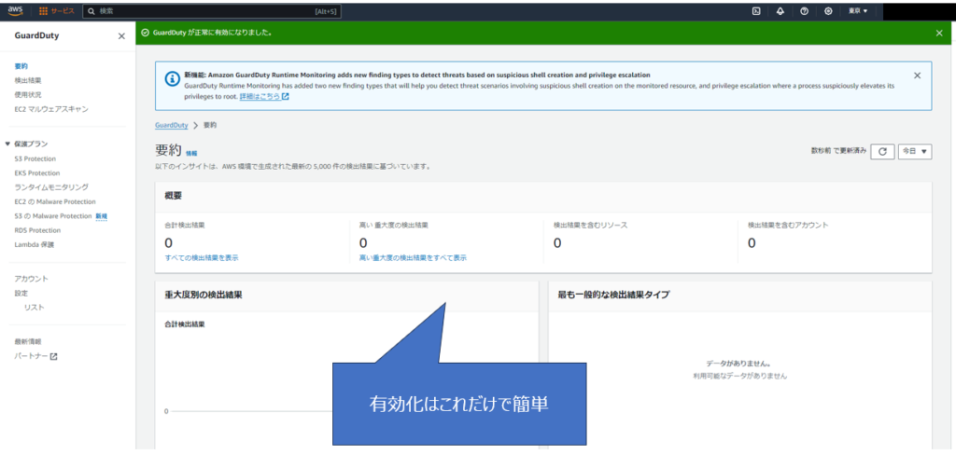Open the 東京 region dropdown
Viewport: 956px width, 454px height.
pyautogui.click(x=858, y=11)
